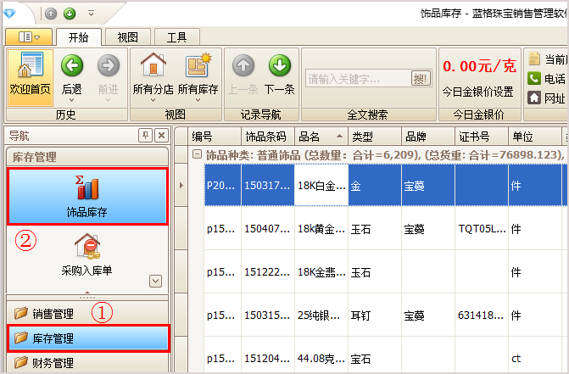Screen dimensions: 569x374
Task: Click the 网址 website icon
Action: pyautogui.click(x=534, y=98)
